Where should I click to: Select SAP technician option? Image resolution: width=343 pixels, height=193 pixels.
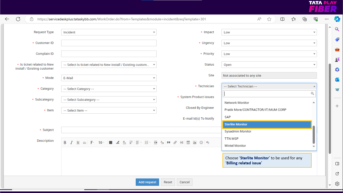[x=267, y=117]
